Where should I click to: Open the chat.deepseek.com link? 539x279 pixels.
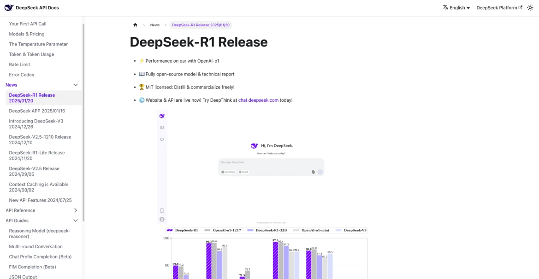click(x=258, y=100)
